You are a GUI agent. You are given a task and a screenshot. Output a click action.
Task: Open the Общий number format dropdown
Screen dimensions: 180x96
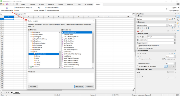click(175, 37)
